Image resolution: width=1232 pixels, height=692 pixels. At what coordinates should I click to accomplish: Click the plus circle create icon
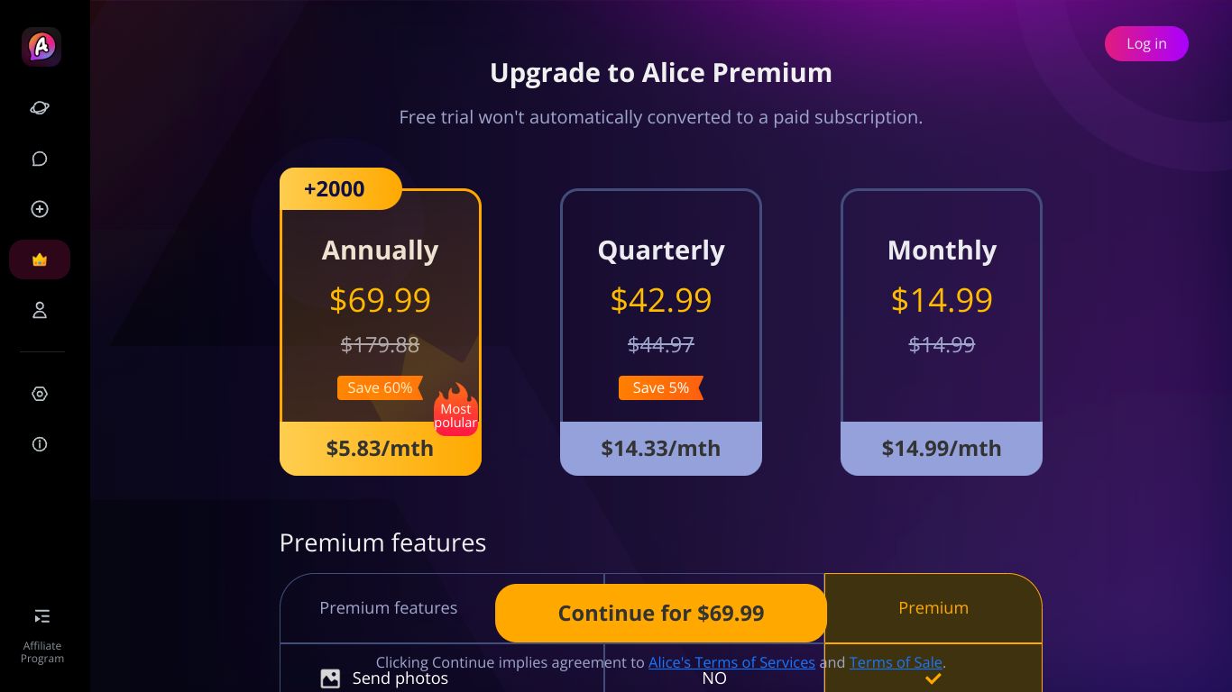[x=40, y=209]
